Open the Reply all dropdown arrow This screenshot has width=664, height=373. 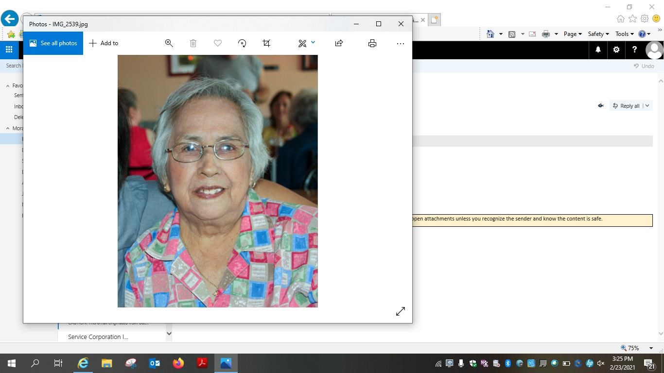[x=647, y=105]
